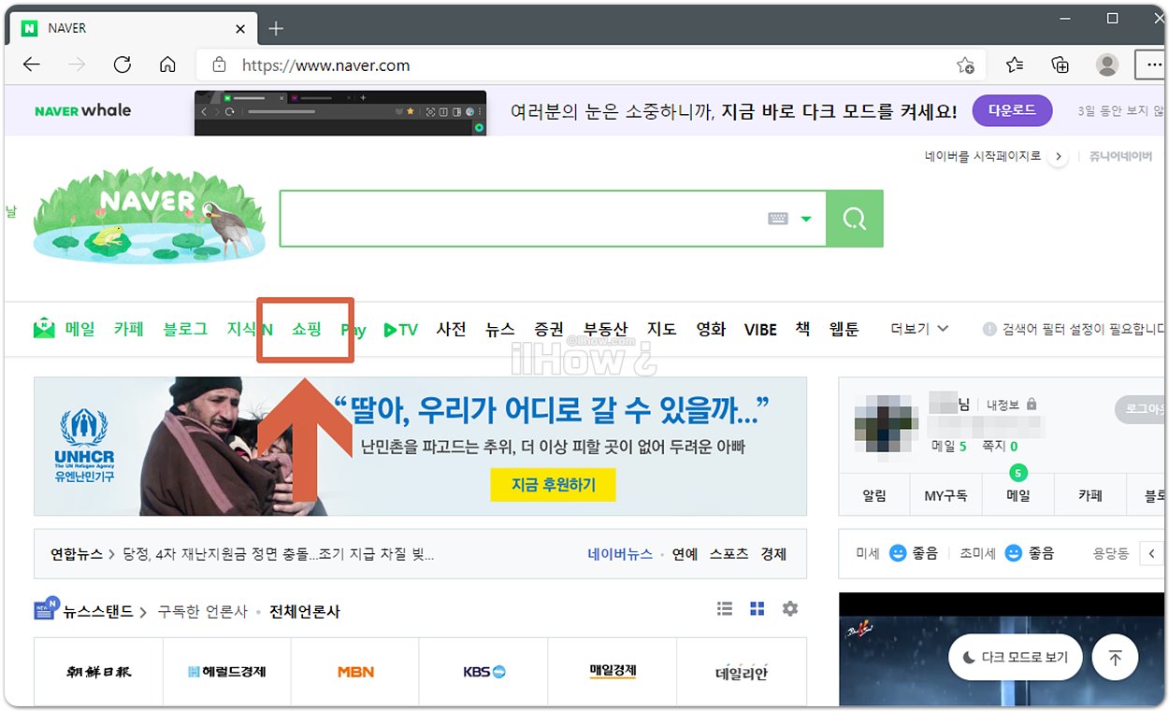Click the NAVER pond logo
Viewport: 1169px width, 711px height.
point(150,214)
